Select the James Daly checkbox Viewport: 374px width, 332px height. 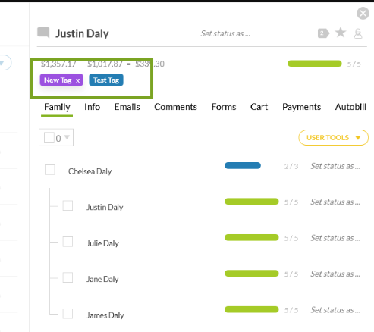click(x=68, y=314)
